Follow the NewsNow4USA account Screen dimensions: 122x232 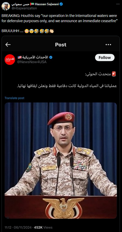tap(105, 58)
